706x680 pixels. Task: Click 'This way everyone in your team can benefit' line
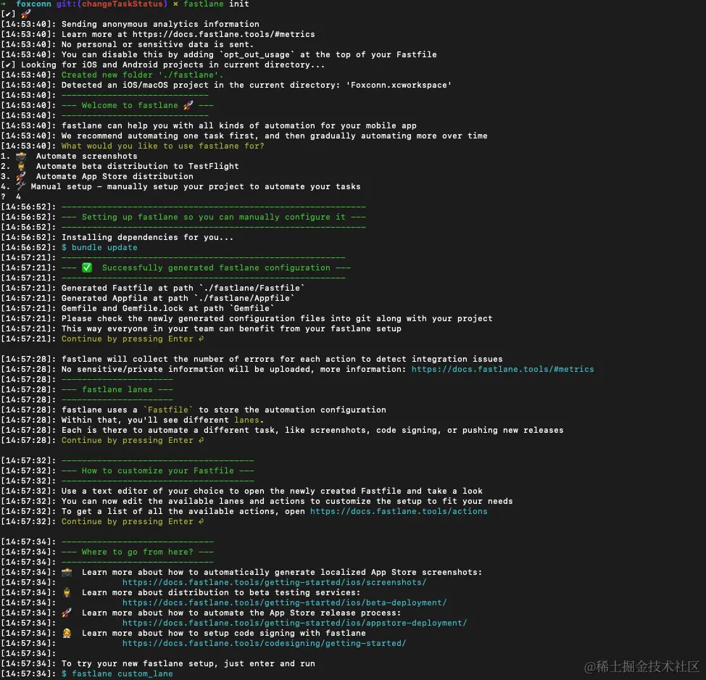[x=231, y=328]
